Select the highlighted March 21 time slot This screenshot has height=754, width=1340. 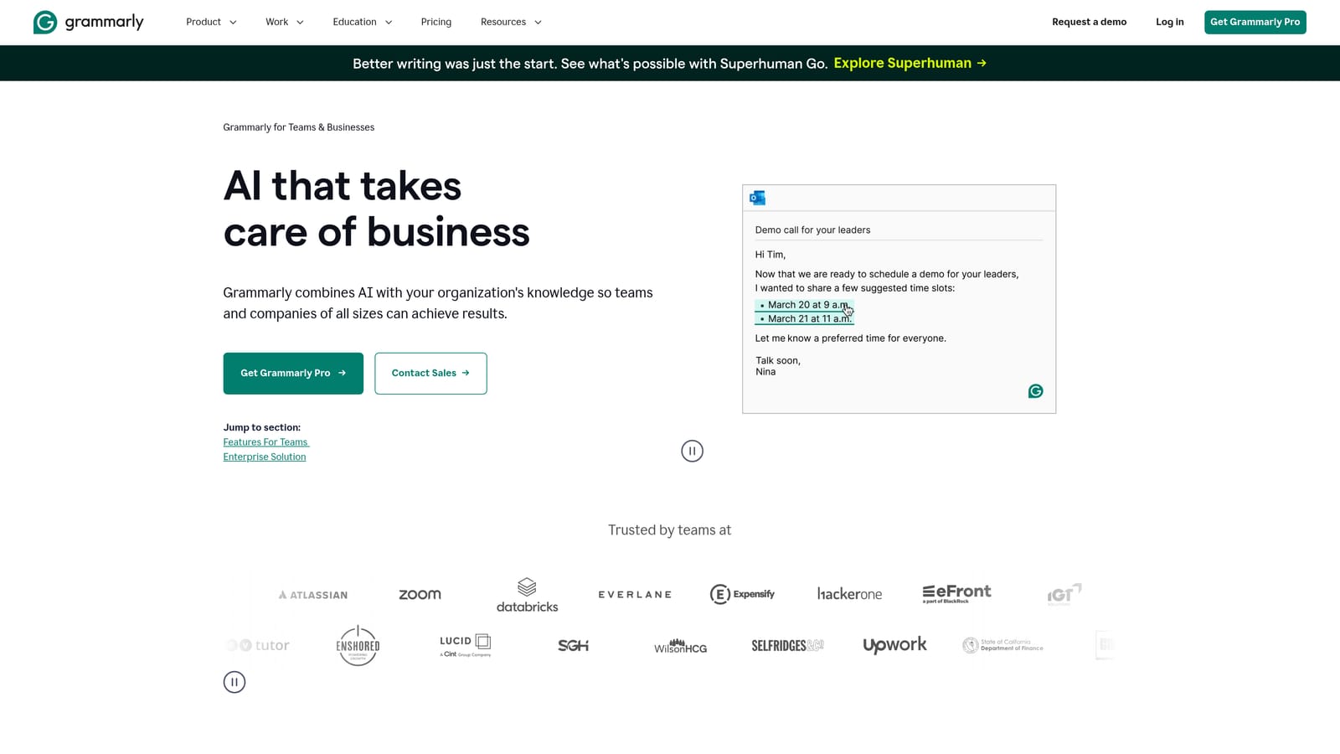coord(804,318)
